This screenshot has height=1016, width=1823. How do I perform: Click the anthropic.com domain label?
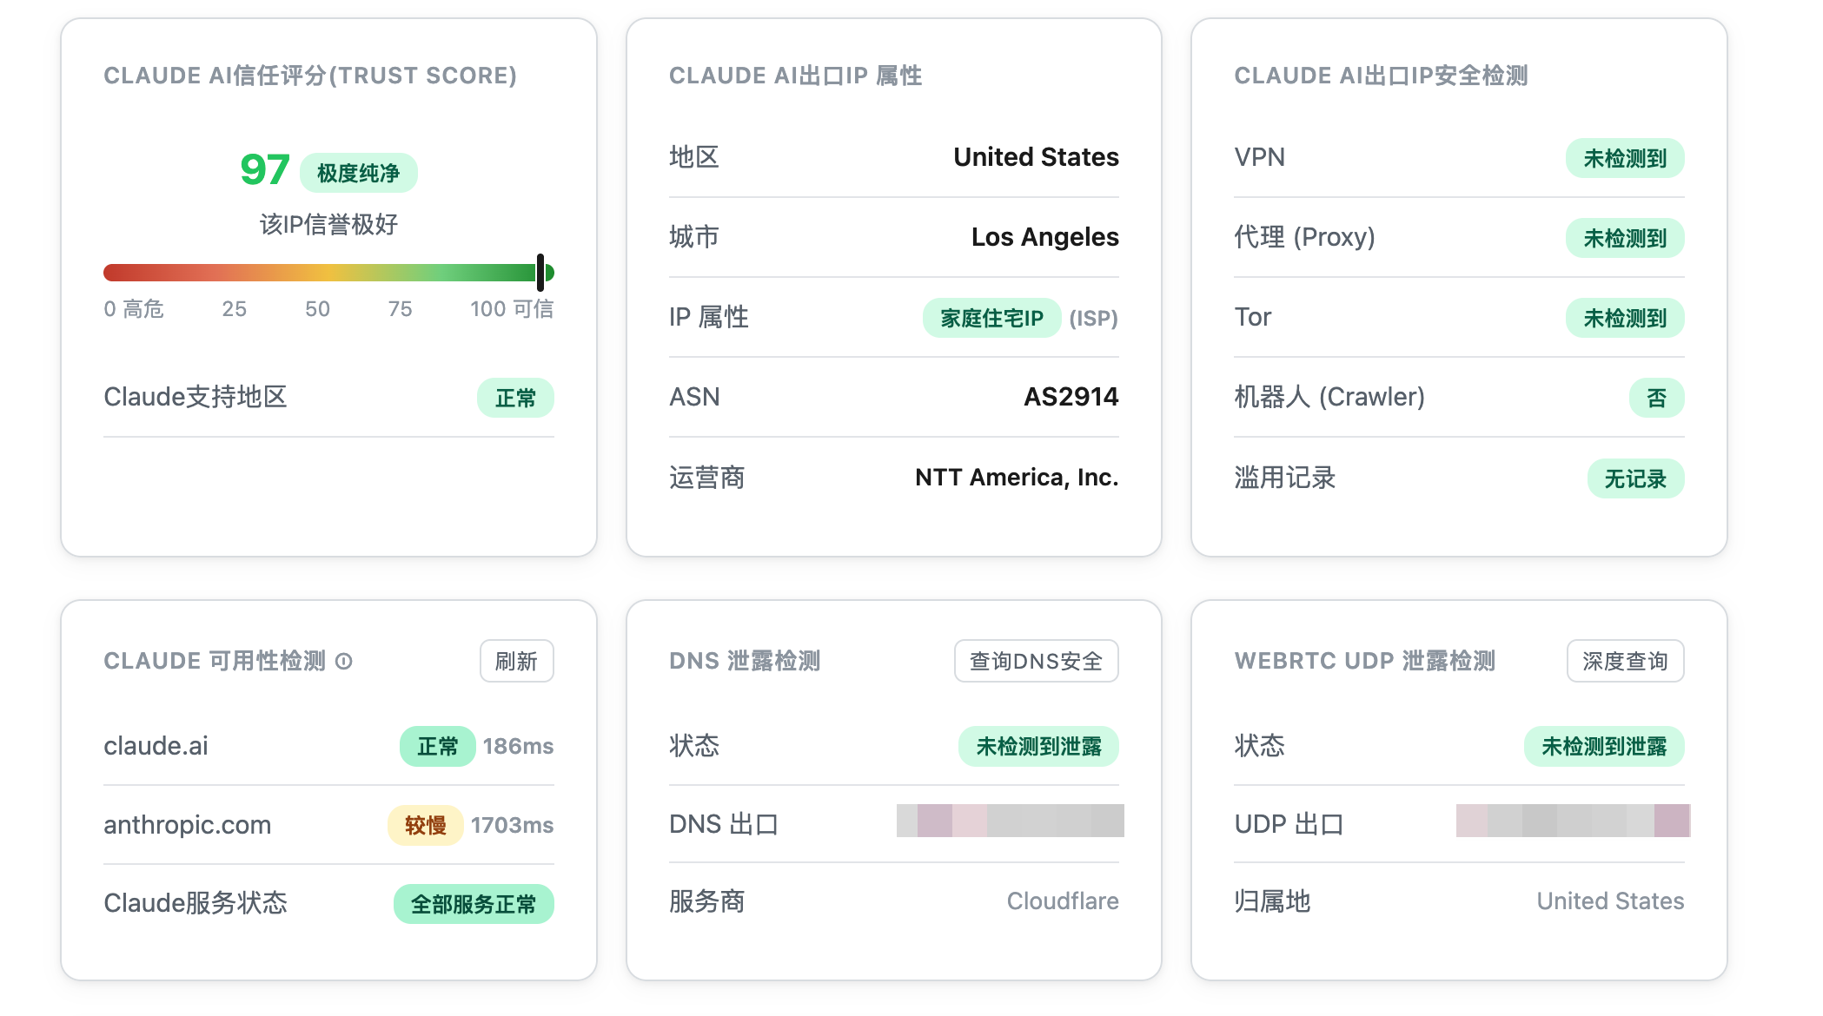pos(187,825)
